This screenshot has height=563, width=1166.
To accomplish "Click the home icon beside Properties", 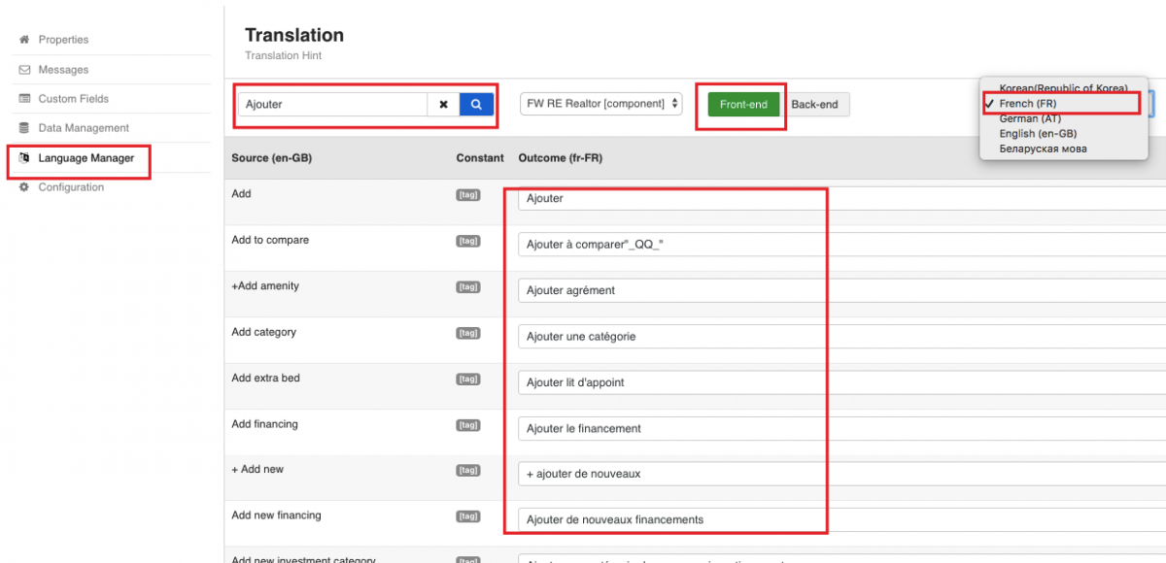I will (24, 40).
